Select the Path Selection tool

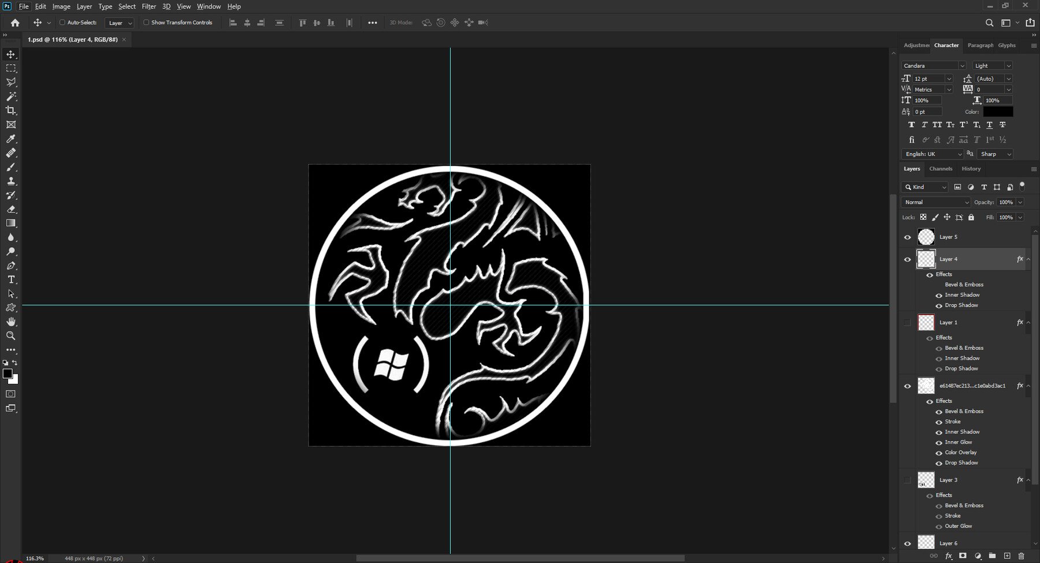[x=11, y=293]
